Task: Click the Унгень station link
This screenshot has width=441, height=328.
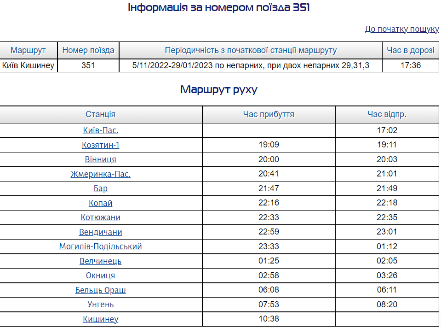Action: (x=101, y=305)
